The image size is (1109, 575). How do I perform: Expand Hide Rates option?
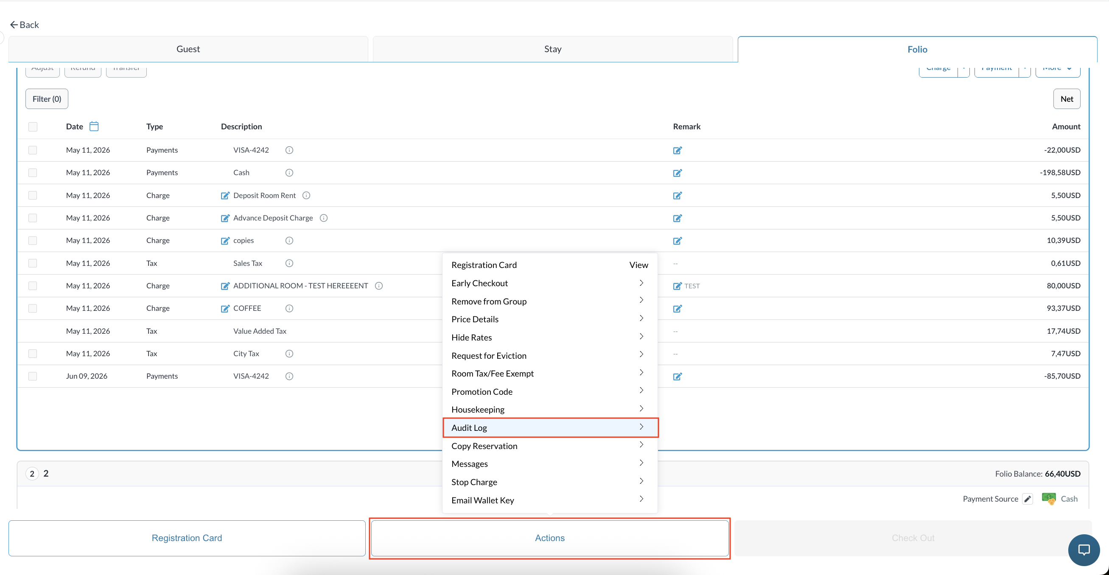(550, 337)
